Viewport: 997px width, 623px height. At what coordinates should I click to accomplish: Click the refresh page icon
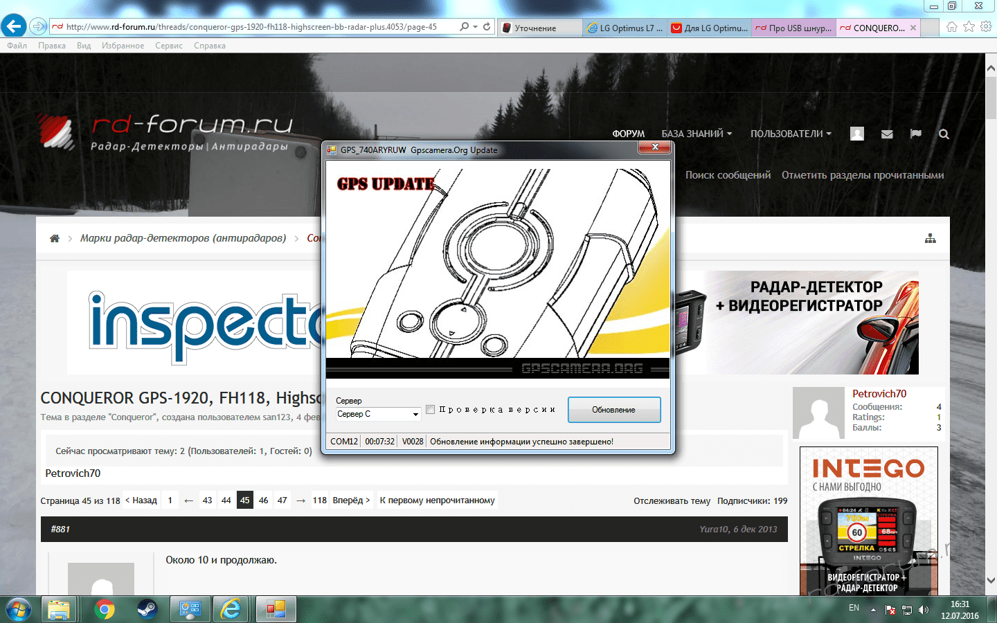coord(487,26)
